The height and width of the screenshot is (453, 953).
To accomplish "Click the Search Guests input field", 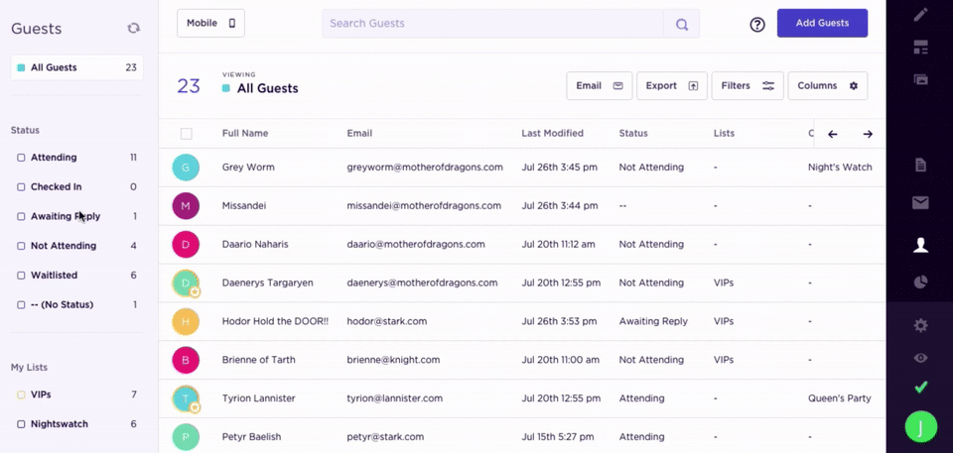I will click(x=492, y=24).
